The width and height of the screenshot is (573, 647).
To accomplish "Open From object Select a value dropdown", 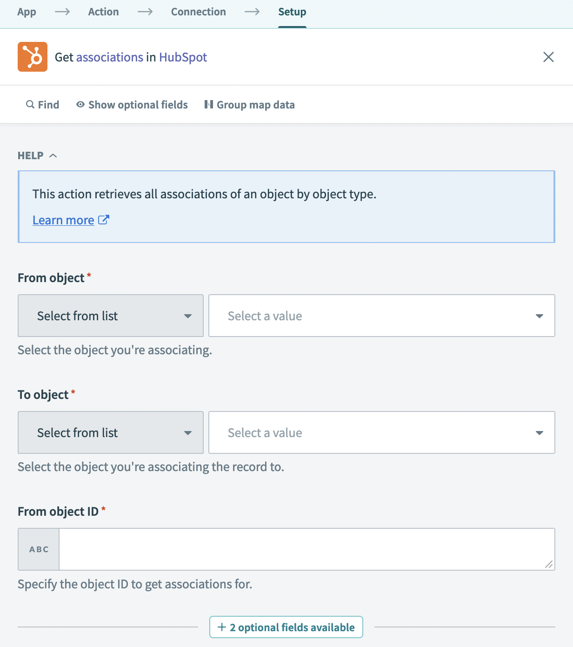I will point(381,316).
